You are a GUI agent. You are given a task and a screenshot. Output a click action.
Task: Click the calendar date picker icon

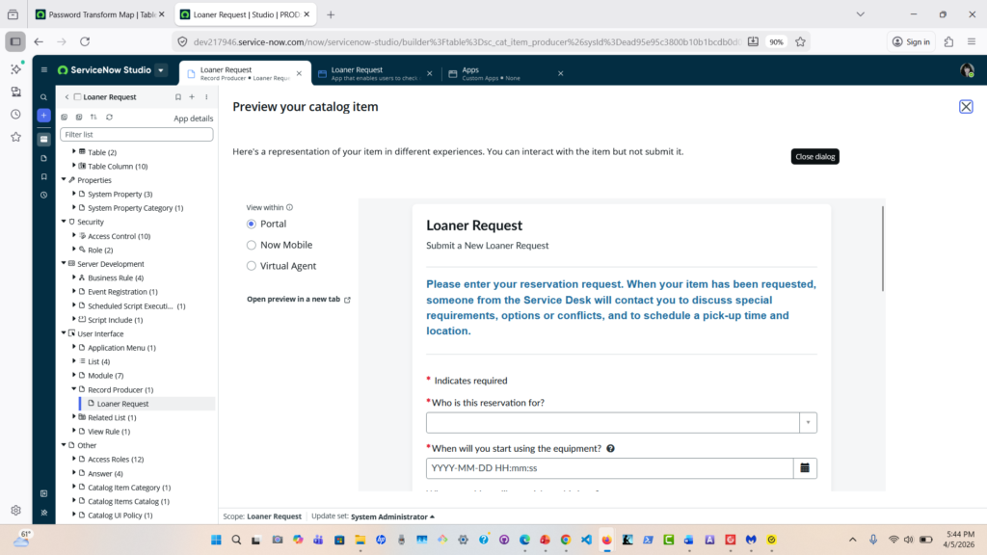[805, 468]
